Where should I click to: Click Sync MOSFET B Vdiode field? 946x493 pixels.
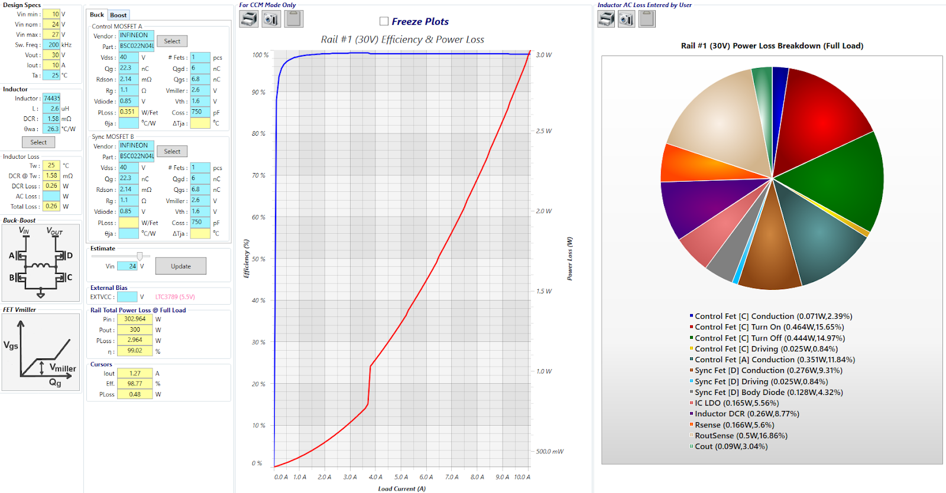coord(128,211)
